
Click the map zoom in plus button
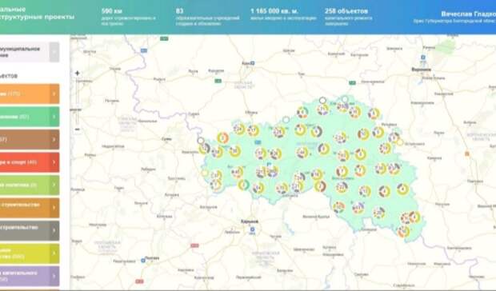click(x=78, y=73)
